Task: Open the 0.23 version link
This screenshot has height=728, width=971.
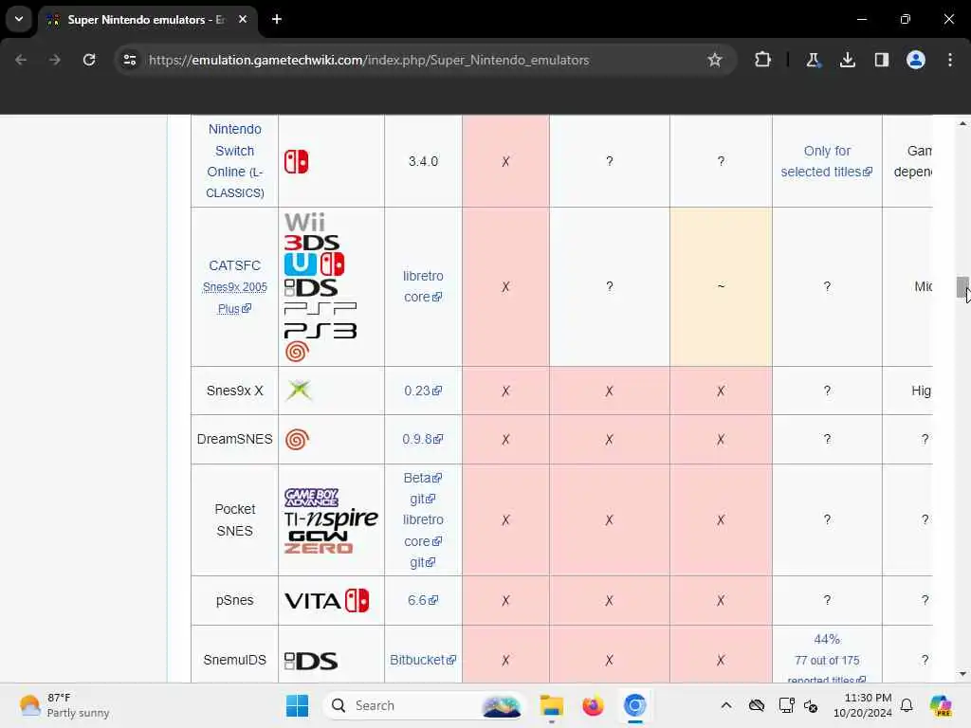Action: (x=422, y=391)
